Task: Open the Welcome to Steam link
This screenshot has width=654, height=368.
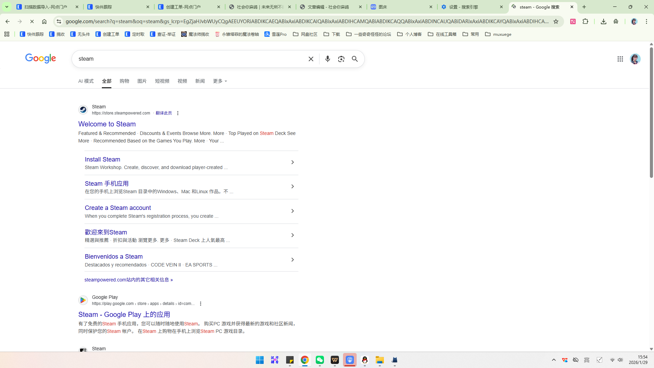Action: [107, 124]
